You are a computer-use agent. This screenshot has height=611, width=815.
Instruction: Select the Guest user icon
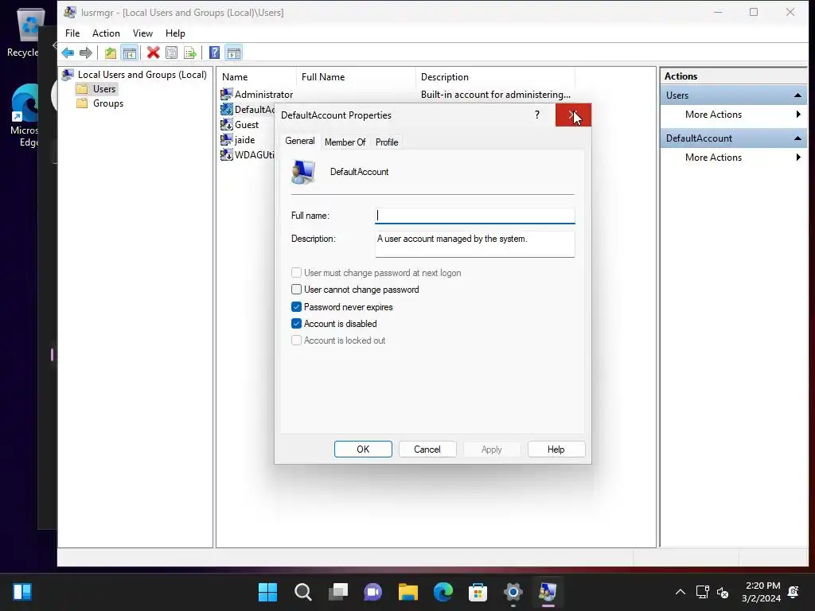[227, 124]
